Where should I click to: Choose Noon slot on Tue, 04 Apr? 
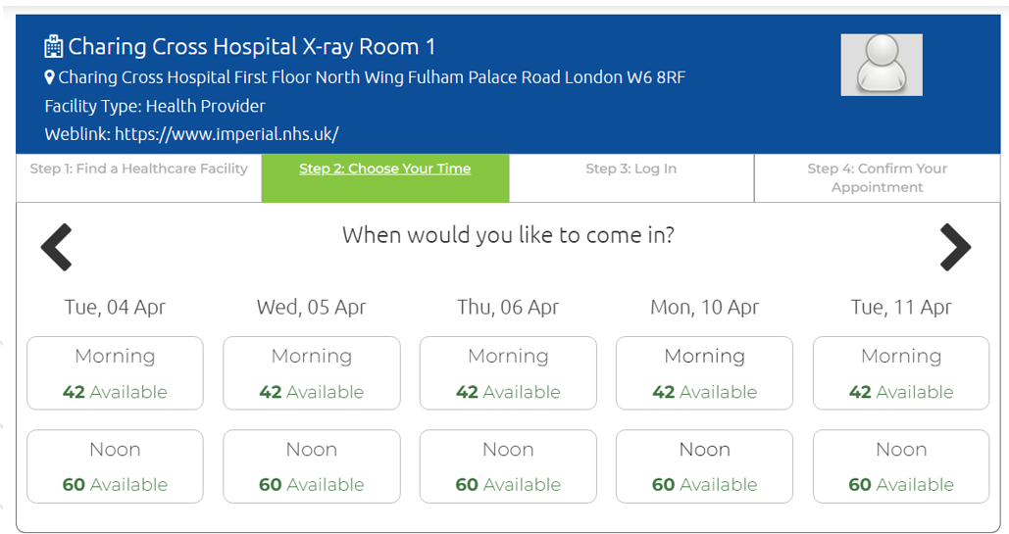click(115, 466)
